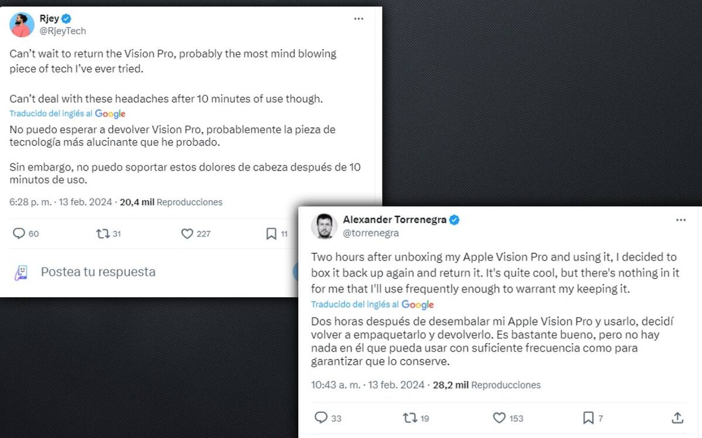This screenshot has width=702, height=438.
Task: Click the Traducido del inglés translation link
Action: tap(50, 114)
